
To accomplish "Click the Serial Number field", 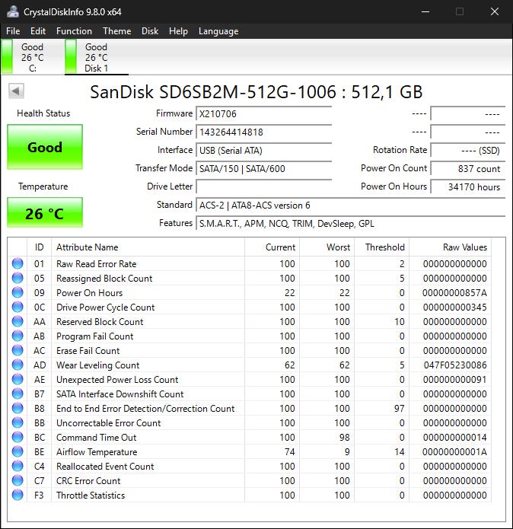I will [x=264, y=132].
